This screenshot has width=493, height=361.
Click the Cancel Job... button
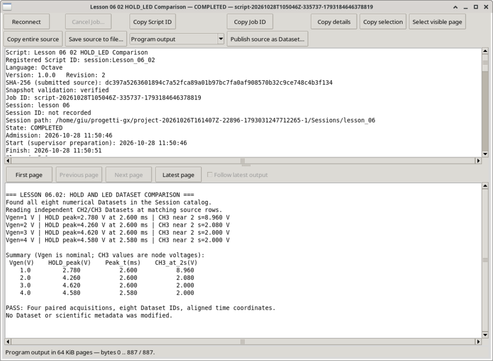[x=88, y=22]
